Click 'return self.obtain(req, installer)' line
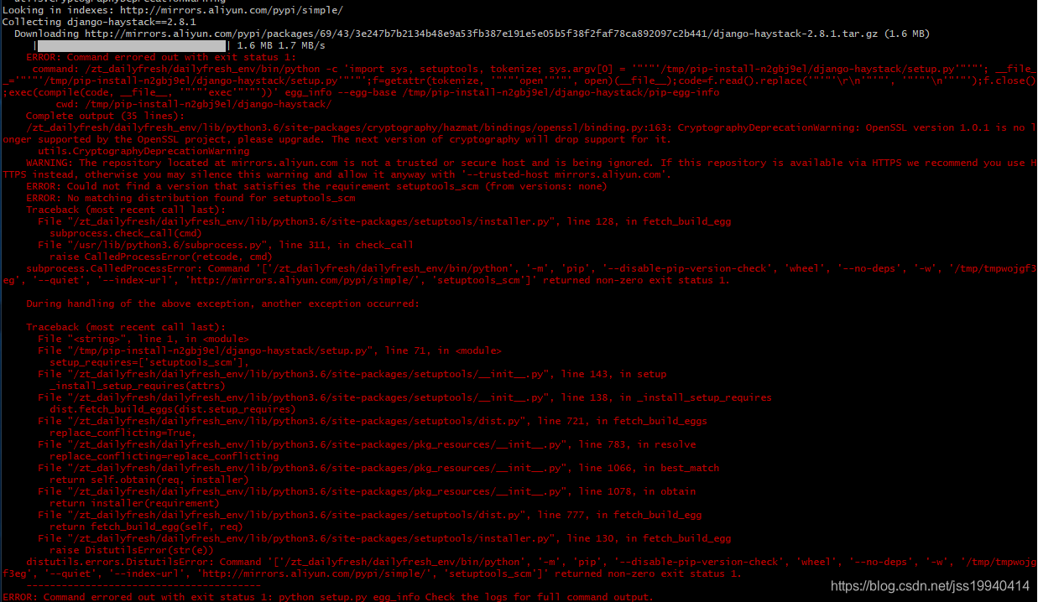Screen dimensions: 1038x602 pos(149,480)
